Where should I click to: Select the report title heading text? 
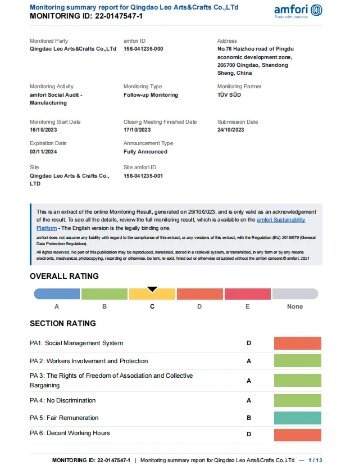[x=134, y=7]
